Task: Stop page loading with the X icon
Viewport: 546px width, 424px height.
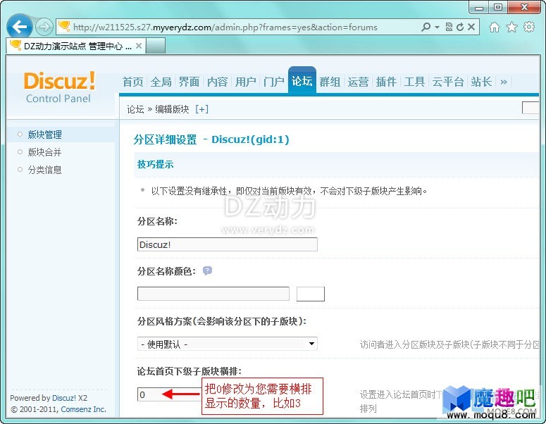Action: [471, 27]
